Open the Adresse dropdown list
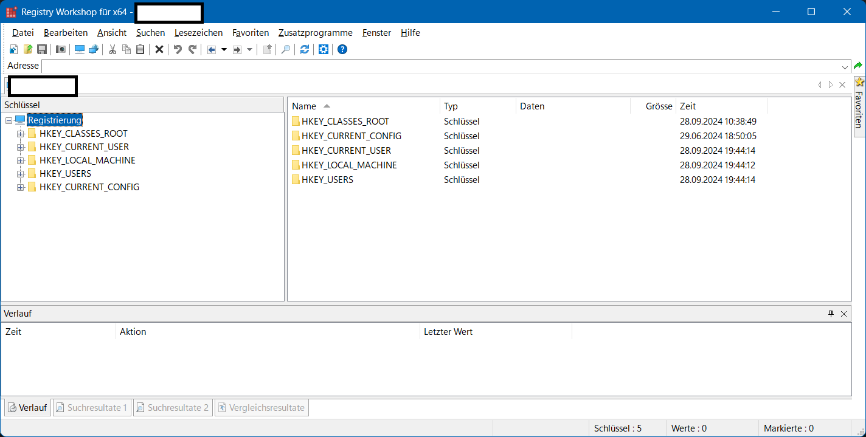The image size is (866, 437). coord(845,66)
